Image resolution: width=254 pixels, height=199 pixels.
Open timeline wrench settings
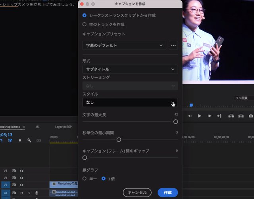29,140
